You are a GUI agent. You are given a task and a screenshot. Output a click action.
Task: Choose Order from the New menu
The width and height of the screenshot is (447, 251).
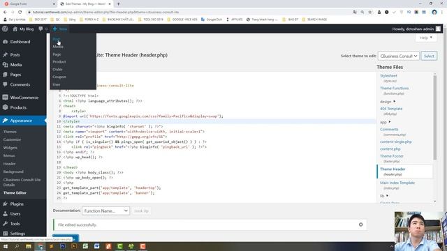click(57, 69)
